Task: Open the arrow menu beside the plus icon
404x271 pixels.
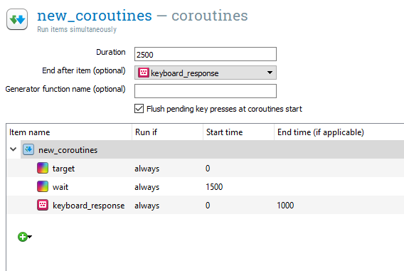Action: point(30,236)
